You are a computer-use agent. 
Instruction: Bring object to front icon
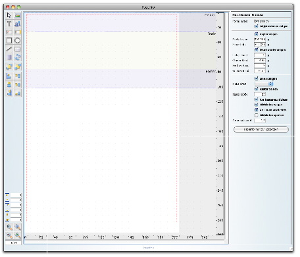9,67
